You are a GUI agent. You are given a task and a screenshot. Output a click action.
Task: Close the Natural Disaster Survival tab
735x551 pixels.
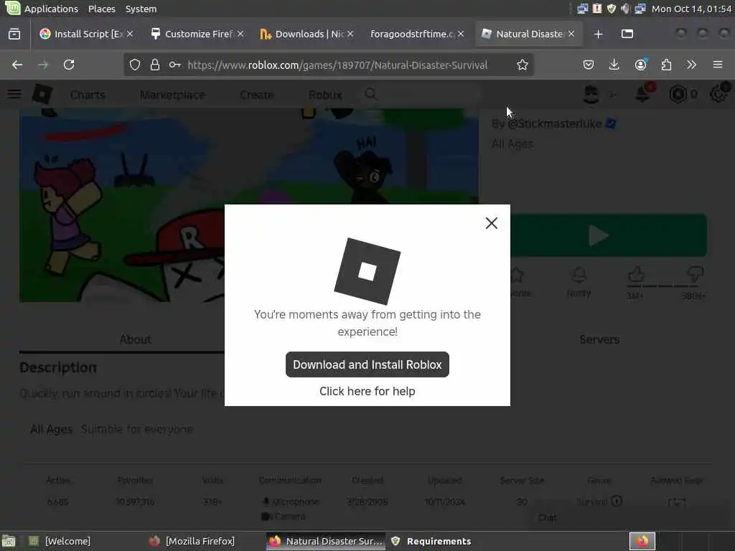571,34
